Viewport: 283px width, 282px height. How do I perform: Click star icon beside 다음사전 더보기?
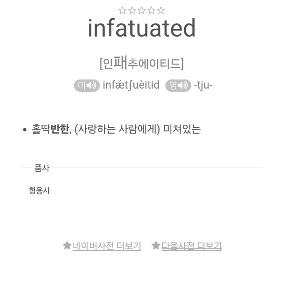coord(156,245)
